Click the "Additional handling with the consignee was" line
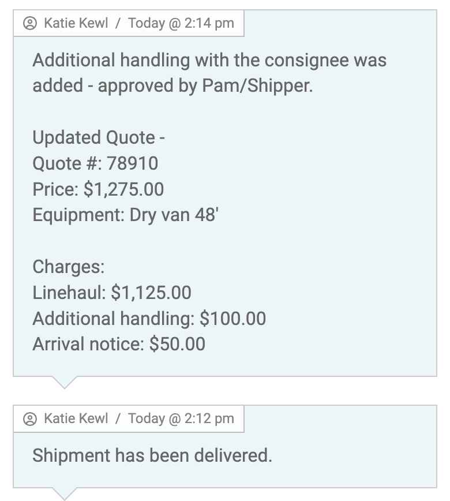Screen dimensions: 450x501 click(x=209, y=60)
